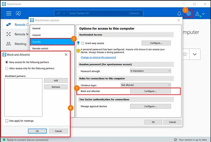Screen dimensions: 211x142
Task: Click OK in Block and Allowlist dialog
Action: (37, 131)
